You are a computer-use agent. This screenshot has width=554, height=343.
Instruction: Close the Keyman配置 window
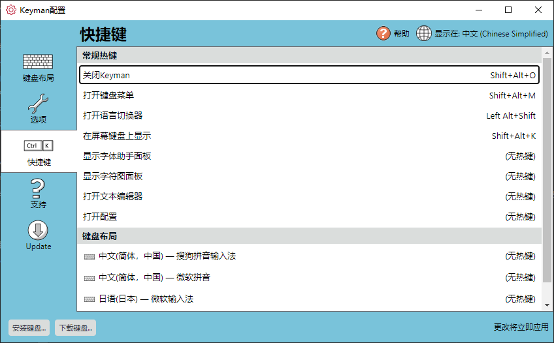coord(538,10)
